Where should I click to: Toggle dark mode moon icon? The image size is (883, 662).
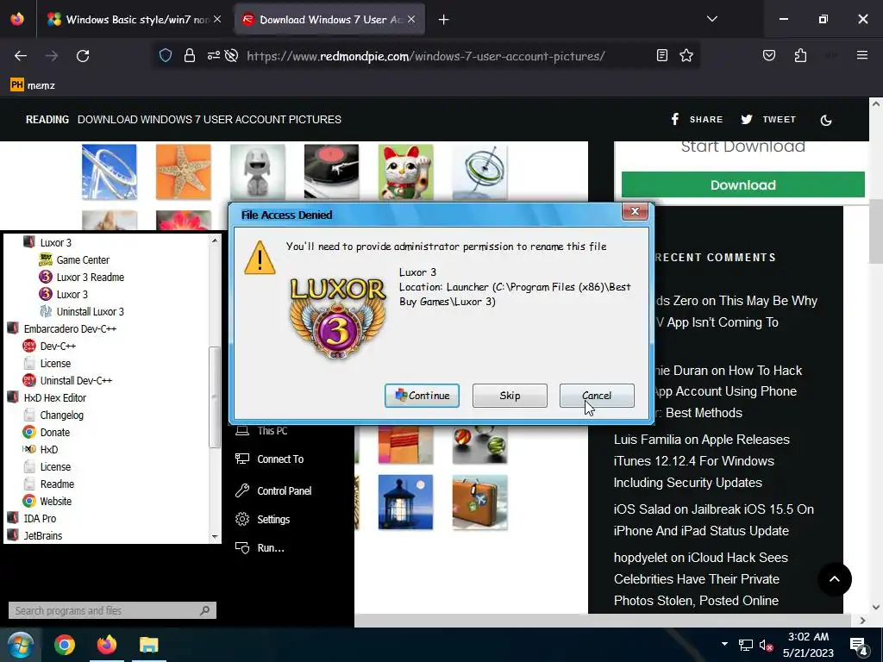(x=826, y=120)
